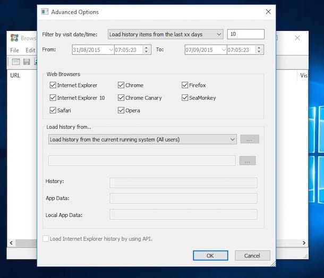Click browse button beside the empty path field
Image resolution: width=324 pixels, height=278 pixels.
point(248,161)
